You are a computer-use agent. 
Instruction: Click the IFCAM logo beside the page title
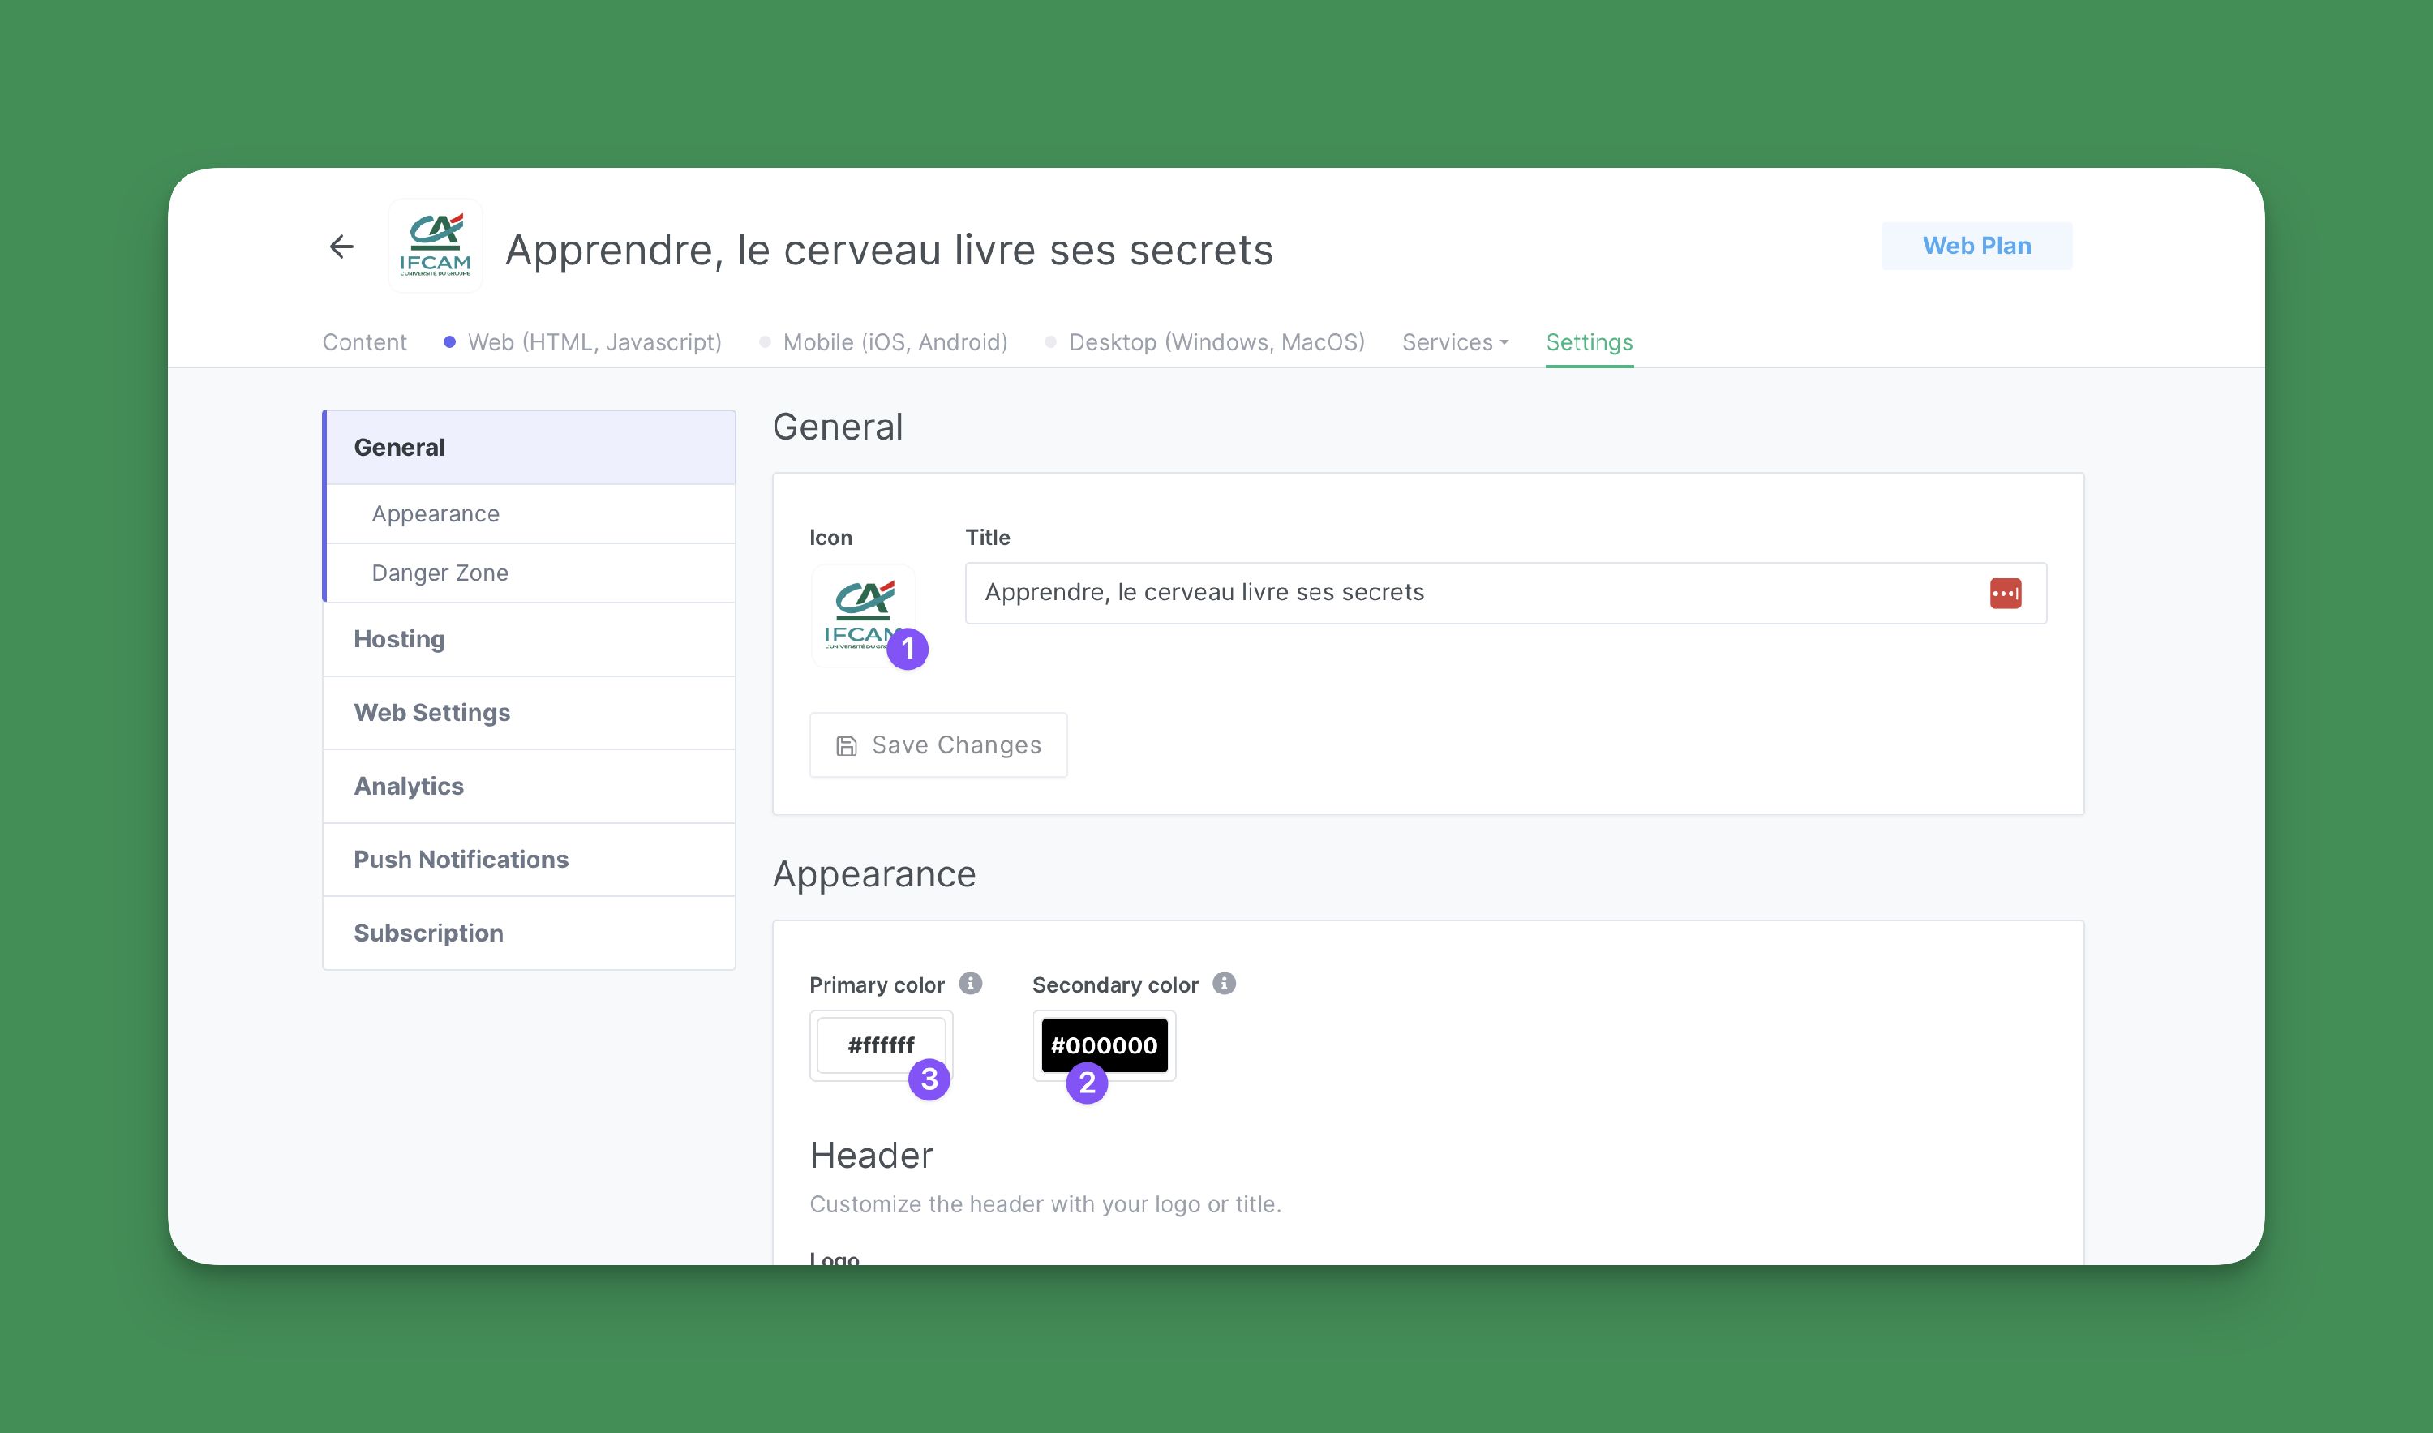click(435, 245)
